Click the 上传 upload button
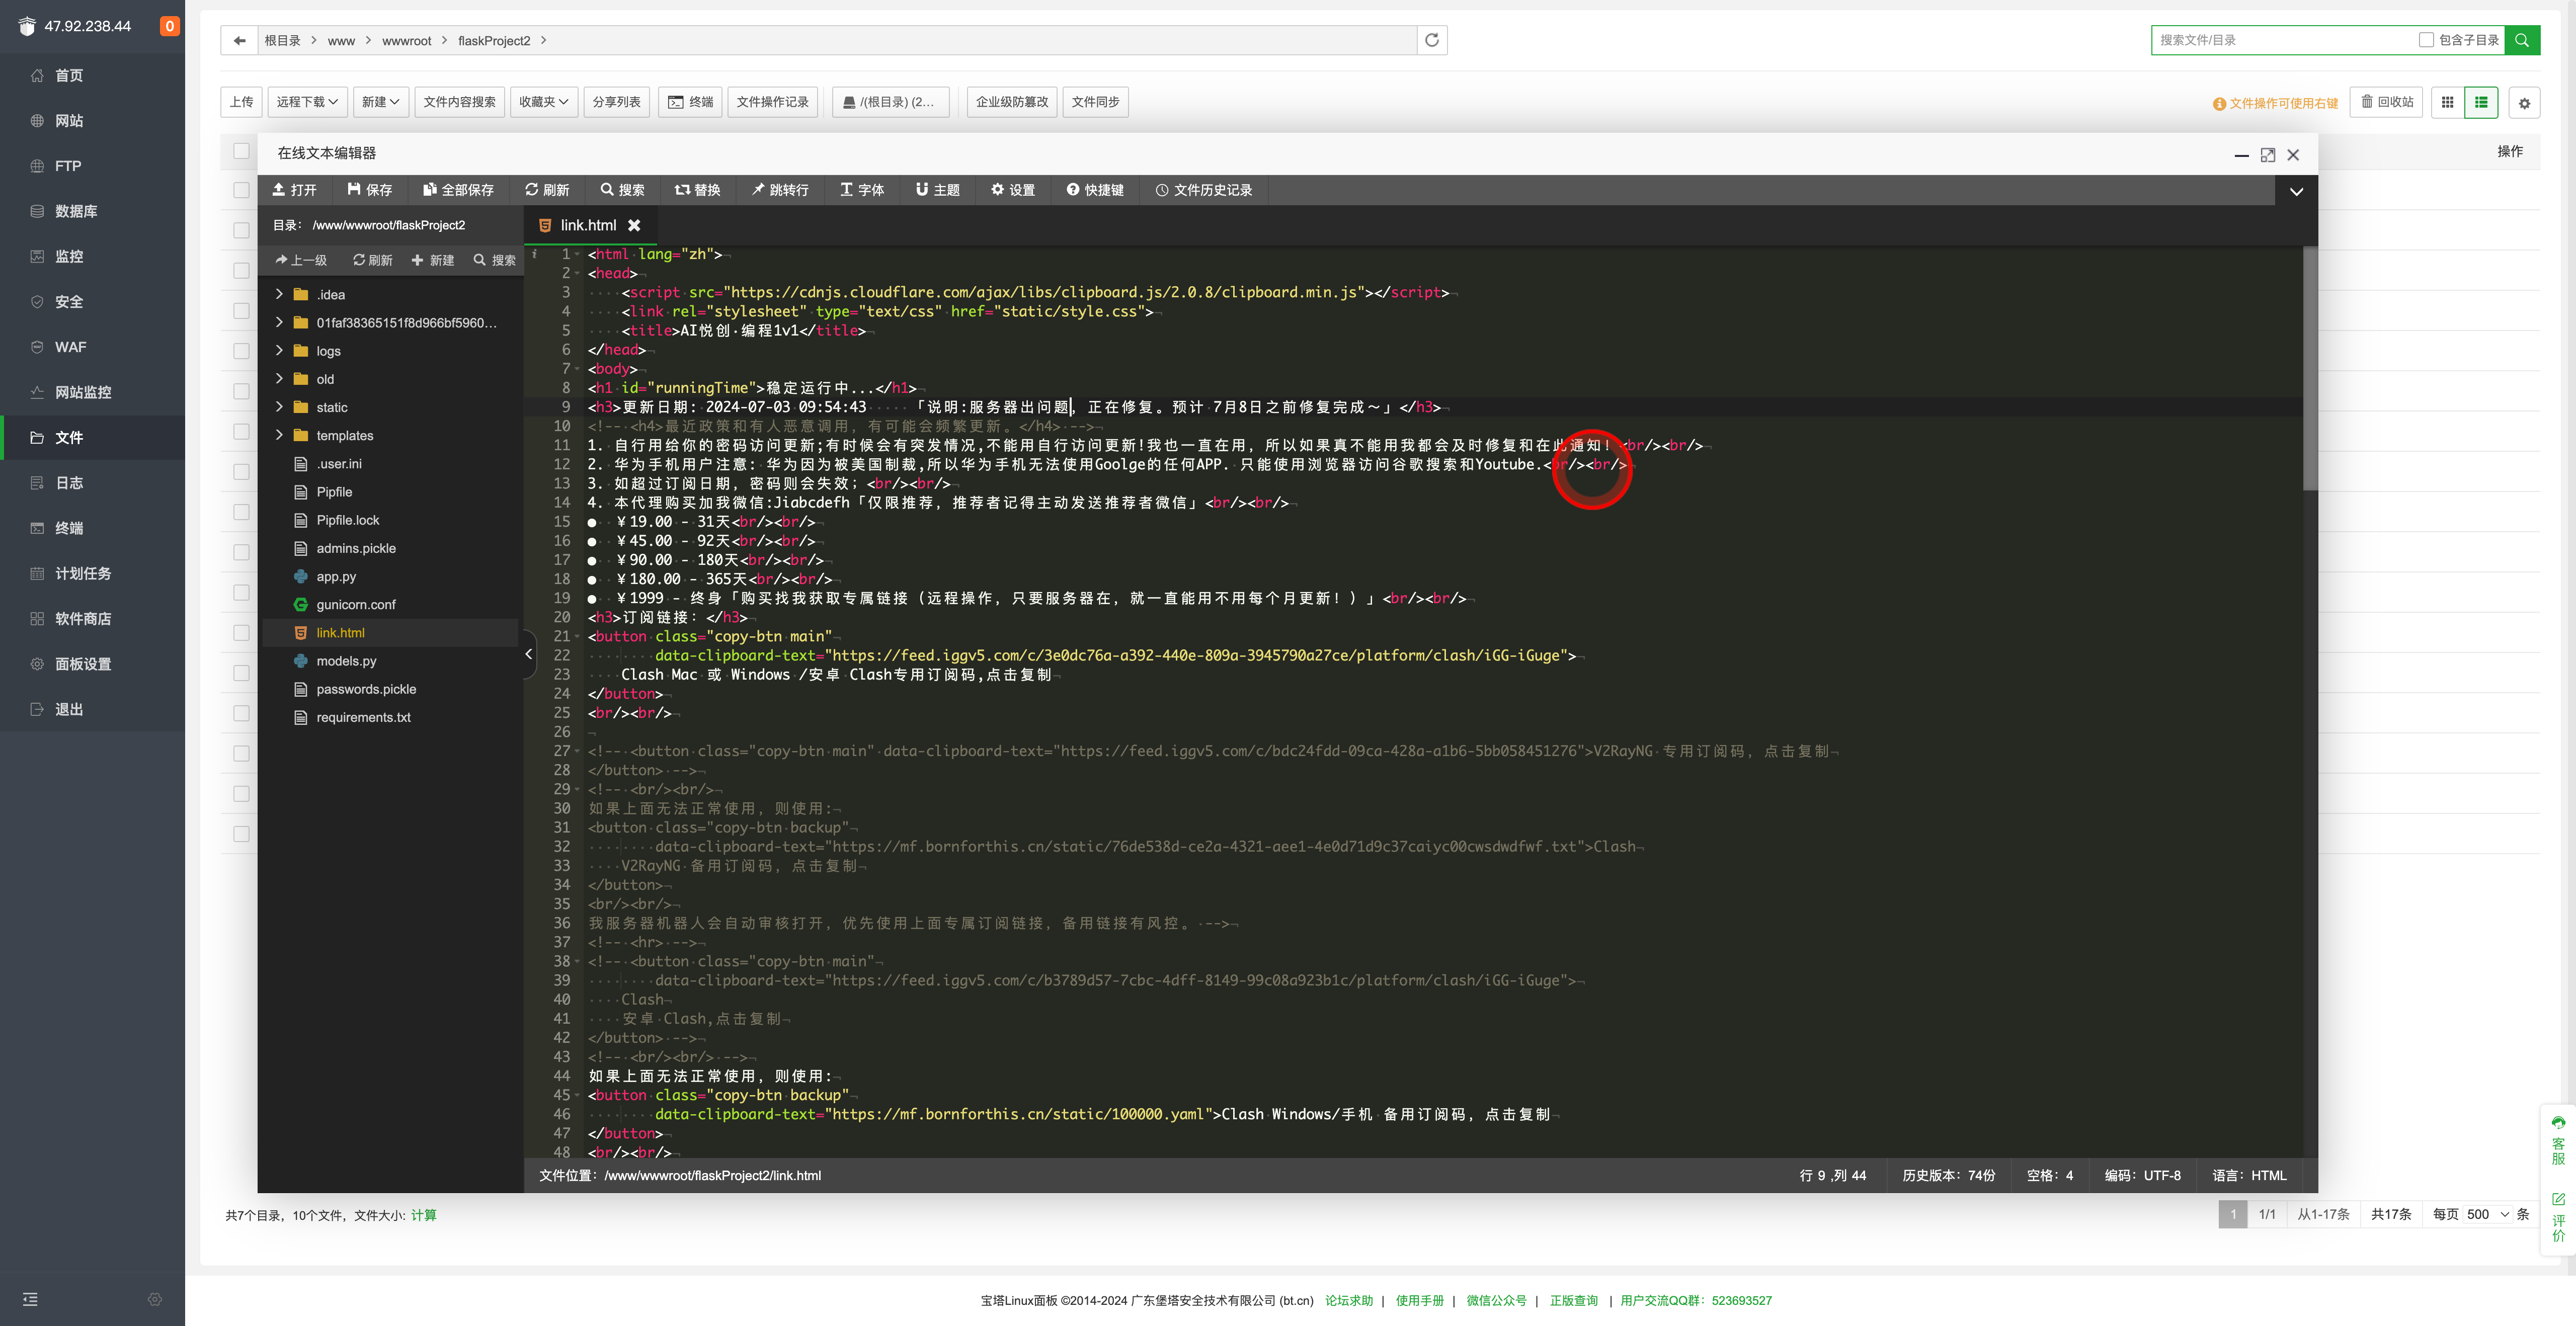The image size is (2576, 1326). pos(242,102)
